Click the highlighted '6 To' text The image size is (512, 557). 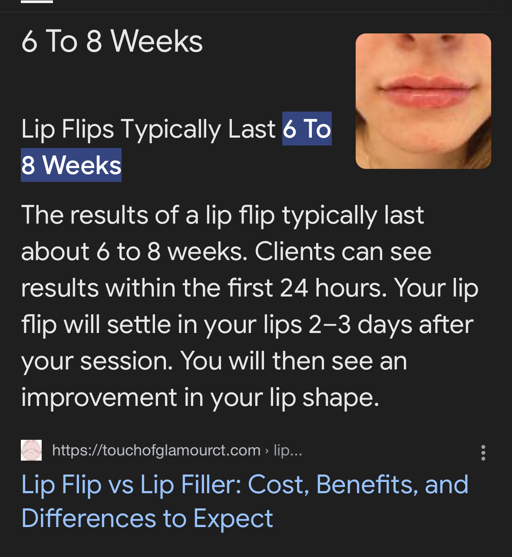click(307, 129)
